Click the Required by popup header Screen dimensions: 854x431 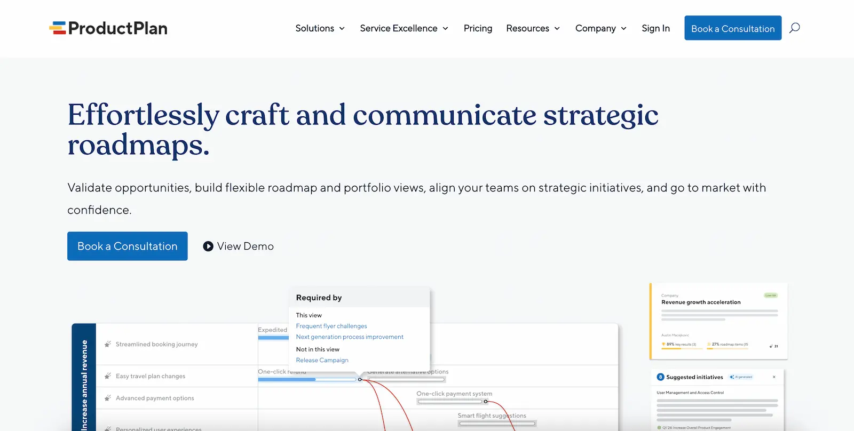coord(360,298)
